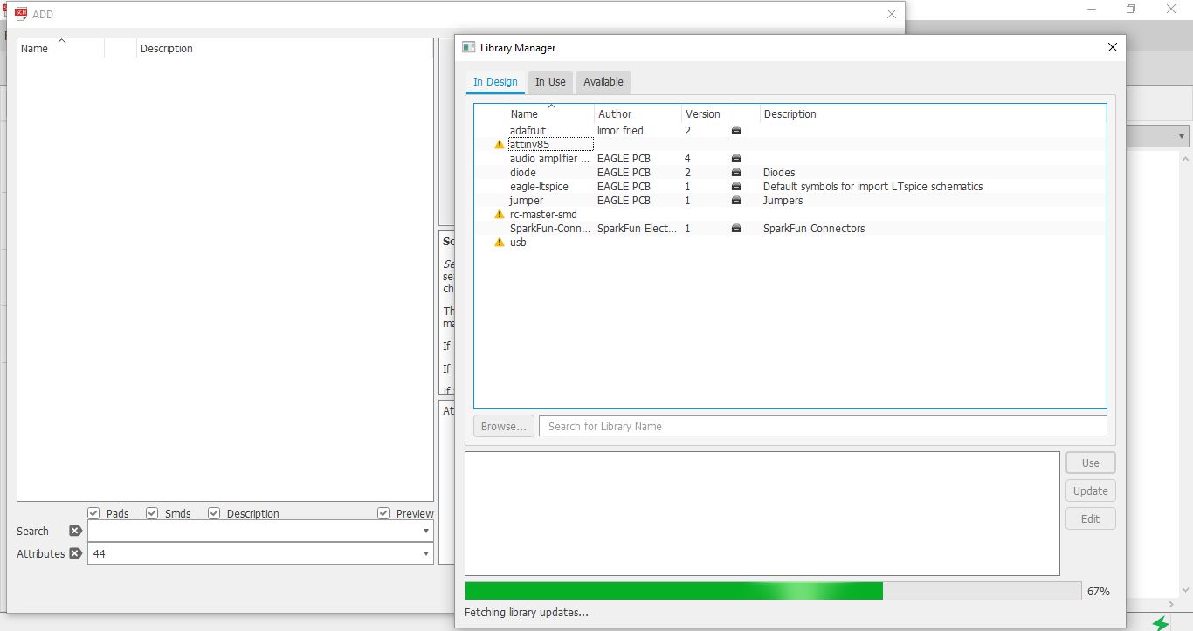Screen dimensions: 1193x631
Task: Click the library icon in the diode row
Action: pos(736,173)
